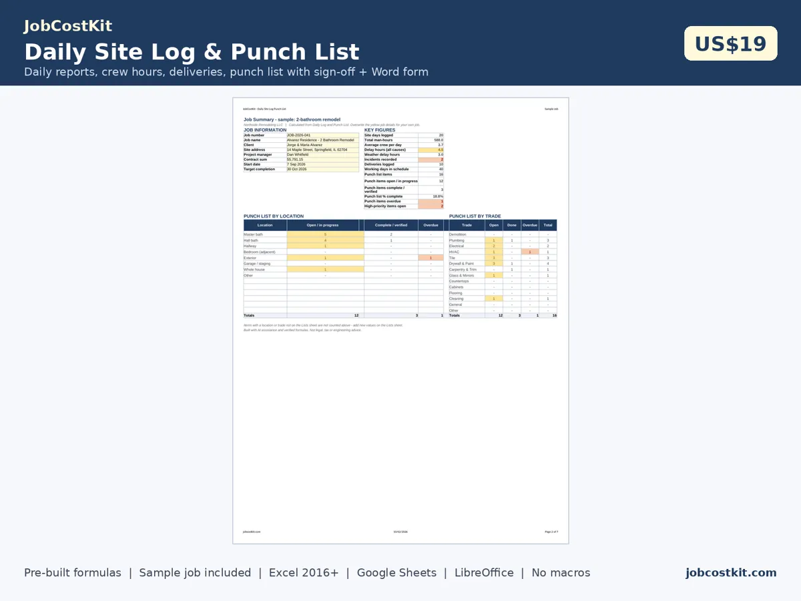Click the 'Cleaning' trade row
Screen dimensions: 801x601
click(503, 298)
